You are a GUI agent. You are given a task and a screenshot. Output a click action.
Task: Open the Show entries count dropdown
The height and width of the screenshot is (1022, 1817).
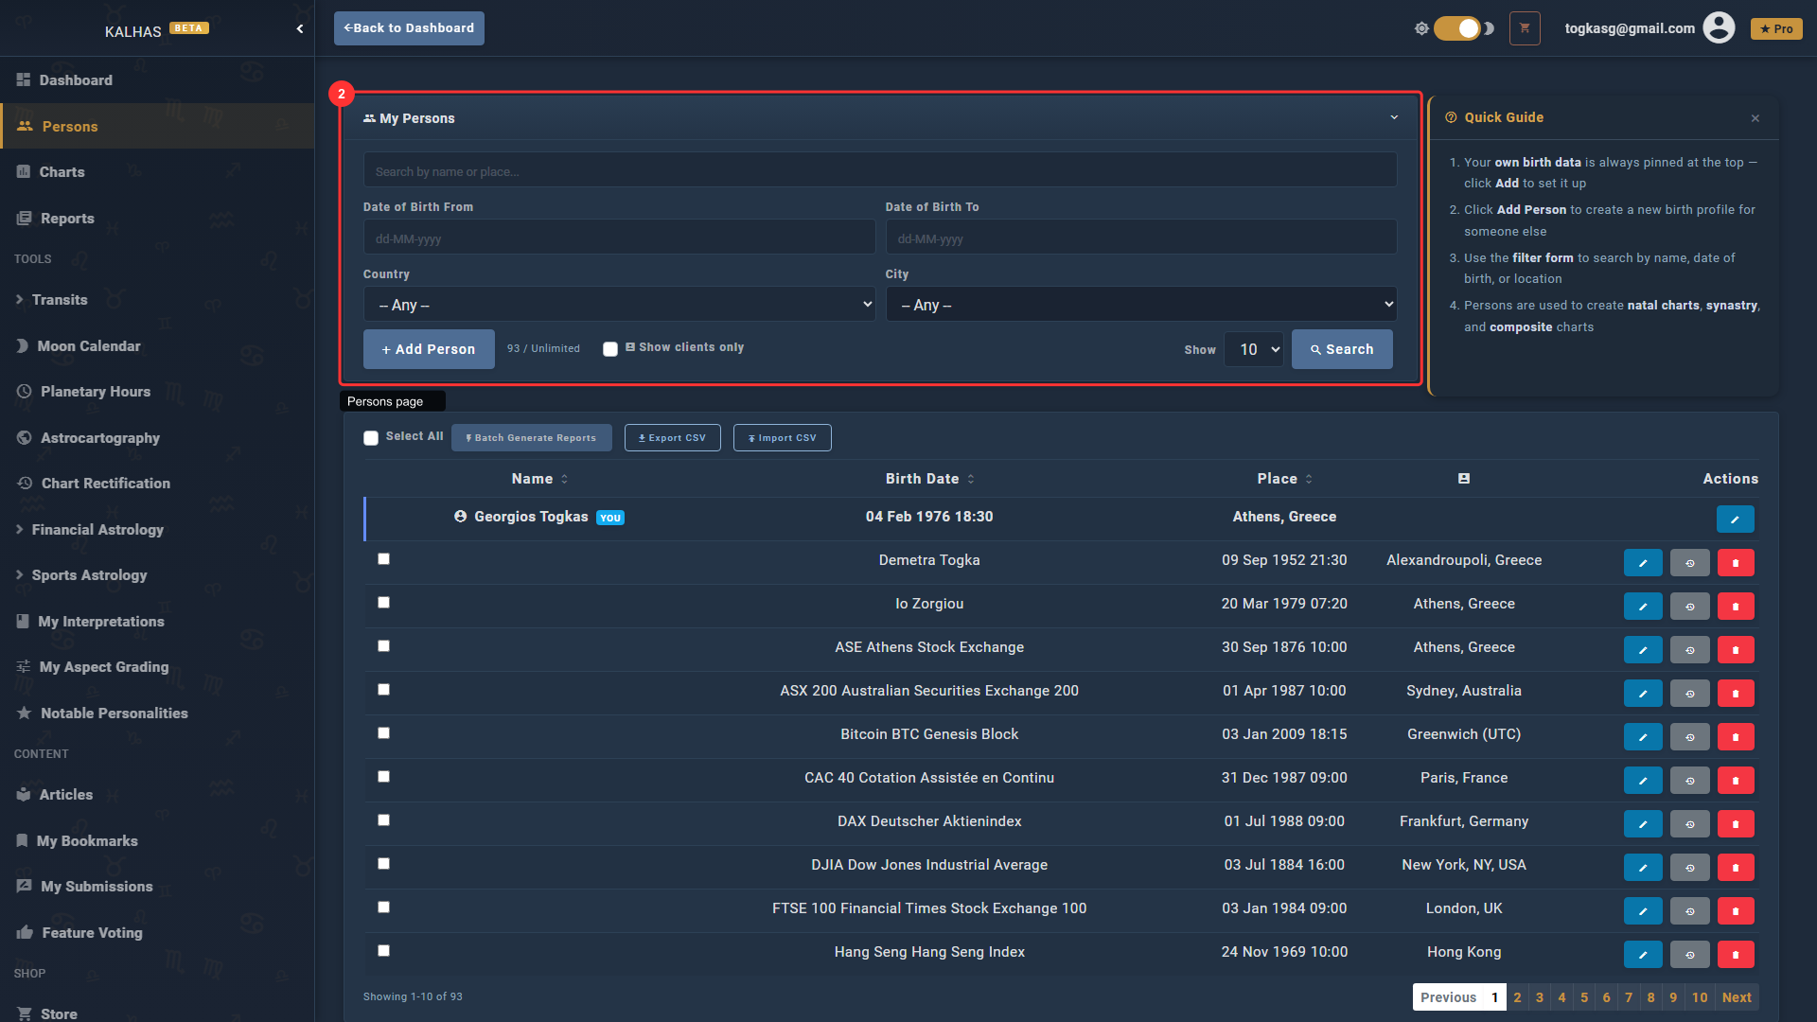(1254, 350)
